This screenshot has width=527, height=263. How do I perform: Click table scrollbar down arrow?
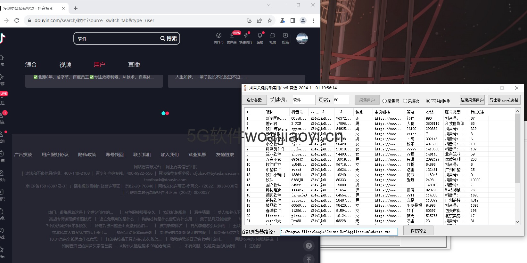click(x=517, y=222)
